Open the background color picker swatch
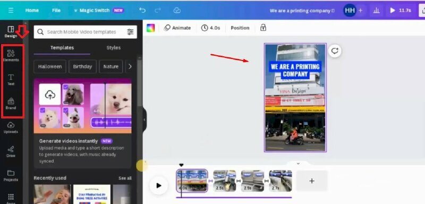The image size is (425, 204). [x=151, y=28]
